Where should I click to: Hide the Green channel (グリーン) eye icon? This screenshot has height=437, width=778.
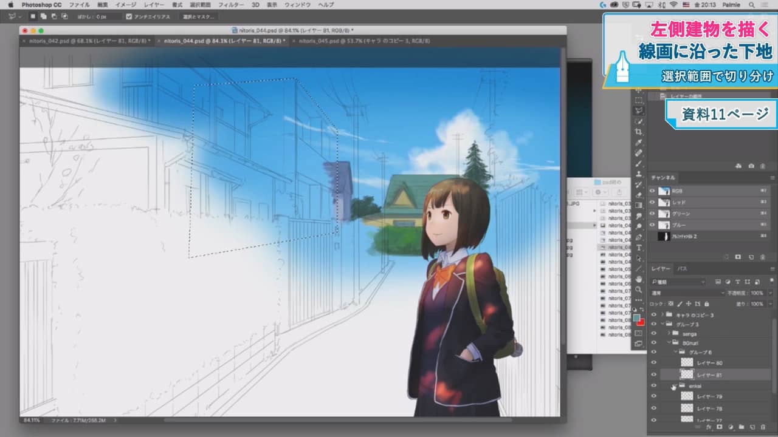(x=653, y=214)
